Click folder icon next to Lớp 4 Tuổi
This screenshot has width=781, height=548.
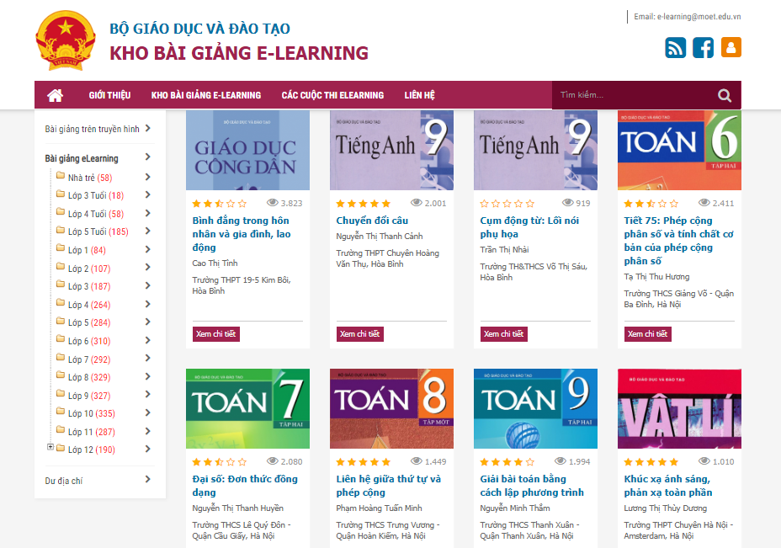click(61, 212)
